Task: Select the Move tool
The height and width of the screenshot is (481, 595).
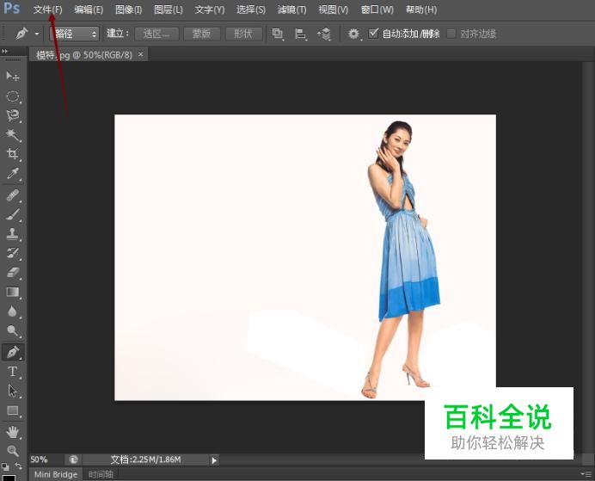Action: coord(13,77)
